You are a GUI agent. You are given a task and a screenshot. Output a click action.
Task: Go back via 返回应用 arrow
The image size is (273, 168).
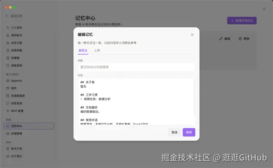pyautogui.click(x=7, y=16)
